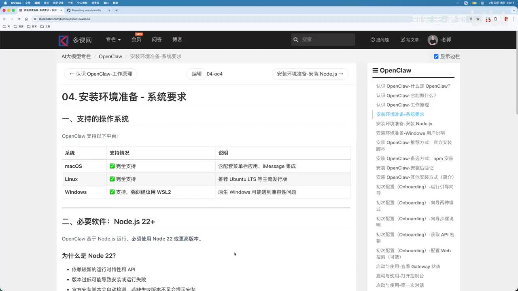Open sidebar item 安装环境准备-安装 Node.js
518x291 pixels.
point(404,124)
